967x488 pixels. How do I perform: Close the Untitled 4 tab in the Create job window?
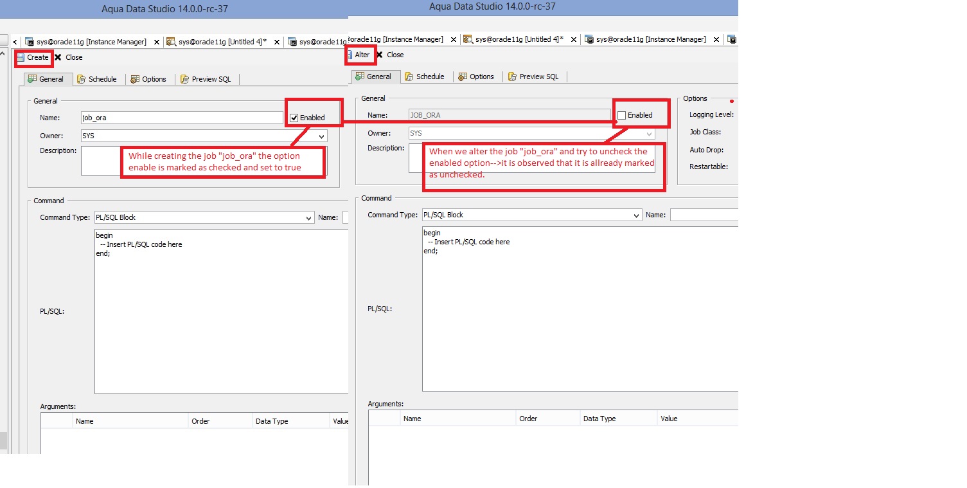click(x=277, y=42)
